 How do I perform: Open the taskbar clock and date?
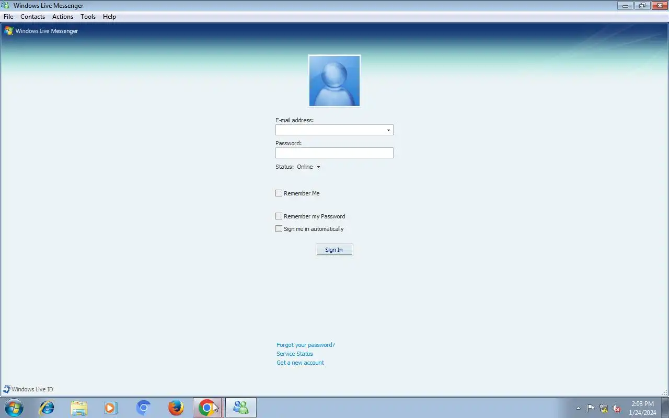click(x=642, y=408)
